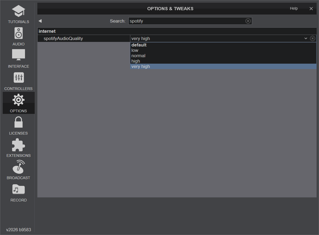This screenshot has width=319, height=235.
Task: Open the Extensions puzzle piece icon
Action: pos(19,145)
